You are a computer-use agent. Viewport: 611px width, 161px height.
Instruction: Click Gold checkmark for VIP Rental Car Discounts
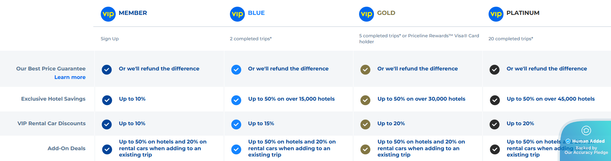(x=365, y=124)
